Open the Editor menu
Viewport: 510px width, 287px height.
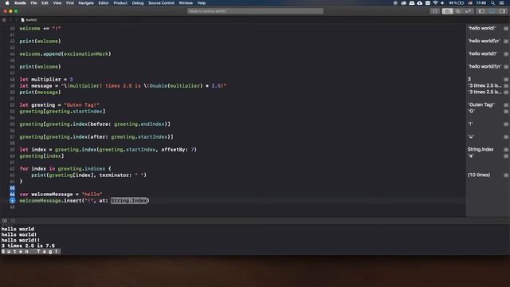click(104, 3)
